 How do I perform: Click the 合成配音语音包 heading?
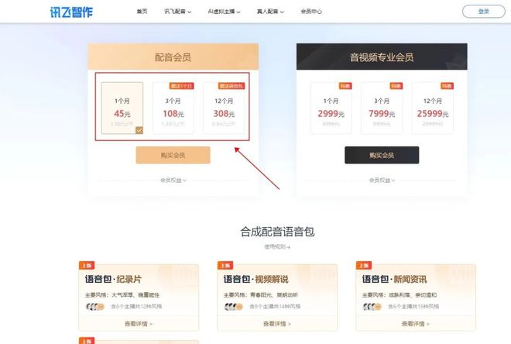277,232
